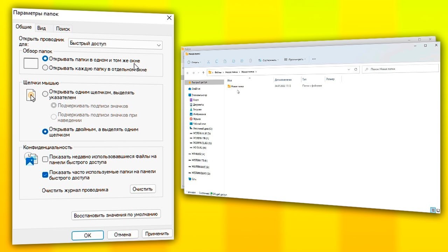Select 'Открывать каждую папку в отдельном окне'
Image resolution: width=448 pixels, height=252 pixels.
94,68
